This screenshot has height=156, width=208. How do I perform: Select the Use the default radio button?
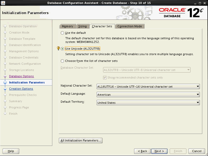[x=62, y=33]
